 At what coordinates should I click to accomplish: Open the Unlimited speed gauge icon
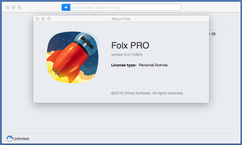[10, 139]
